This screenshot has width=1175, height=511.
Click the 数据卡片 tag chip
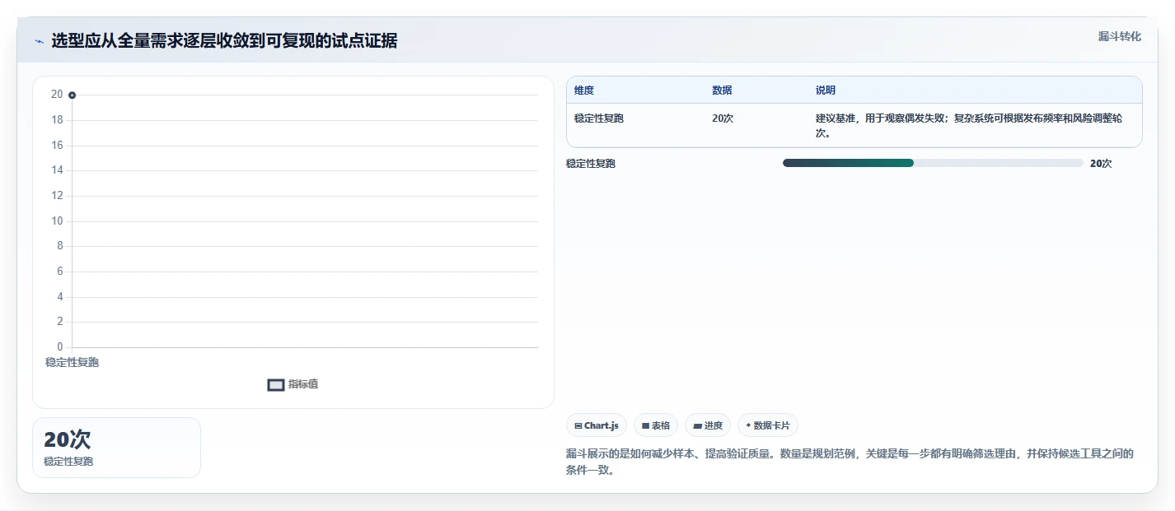(768, 425)
